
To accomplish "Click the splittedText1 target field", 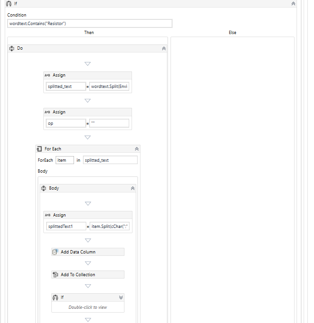I will (66, 226).
